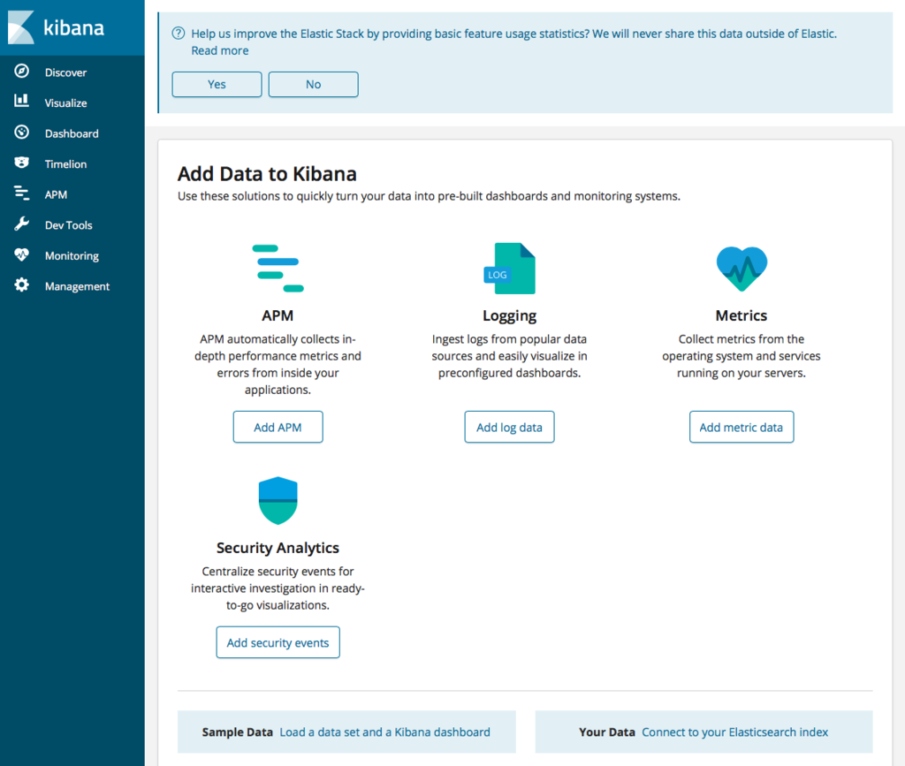Click the APM sidebar icon
This screenshot has width=905, height=766.
[21, 193]
